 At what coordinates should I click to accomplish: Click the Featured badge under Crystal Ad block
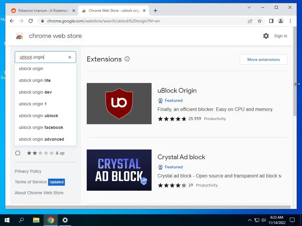(x=170, y=167)
